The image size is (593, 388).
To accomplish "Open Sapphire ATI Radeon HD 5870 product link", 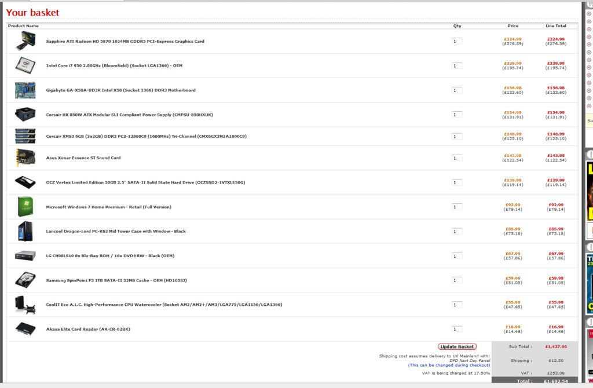I will click(125, 41).
